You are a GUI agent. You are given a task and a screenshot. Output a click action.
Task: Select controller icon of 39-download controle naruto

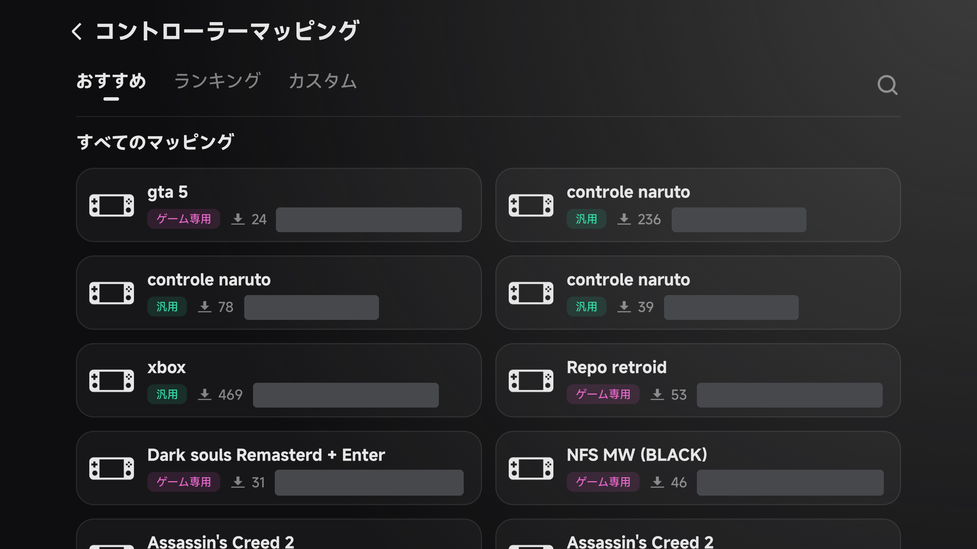531,293
